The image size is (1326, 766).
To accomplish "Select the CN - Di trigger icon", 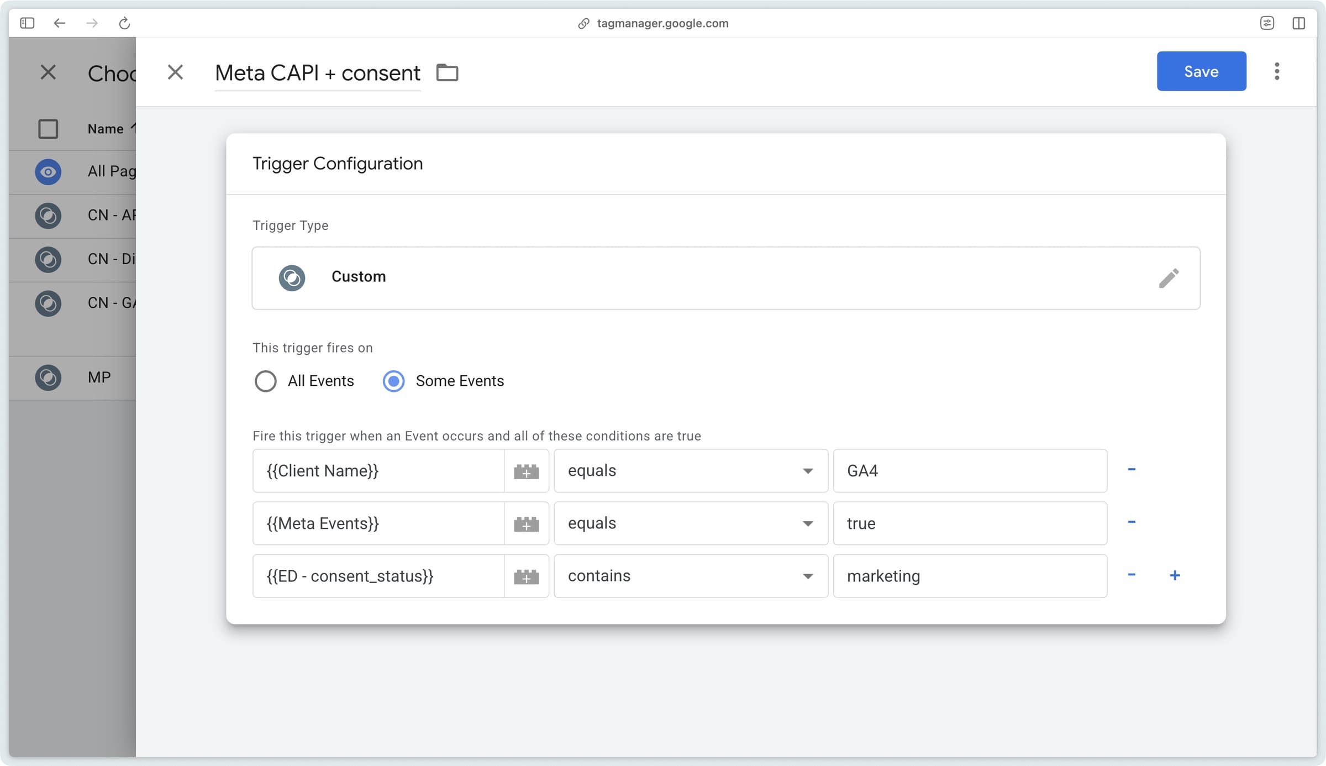I will pyautogui.click(x=48, y=259).
